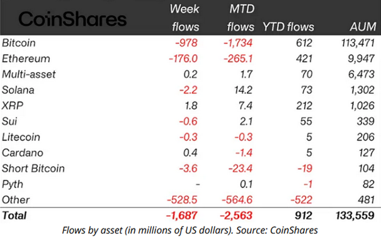
Task: Click Bitcoin weekly flow value -978
Action: [x=186, y=43]
